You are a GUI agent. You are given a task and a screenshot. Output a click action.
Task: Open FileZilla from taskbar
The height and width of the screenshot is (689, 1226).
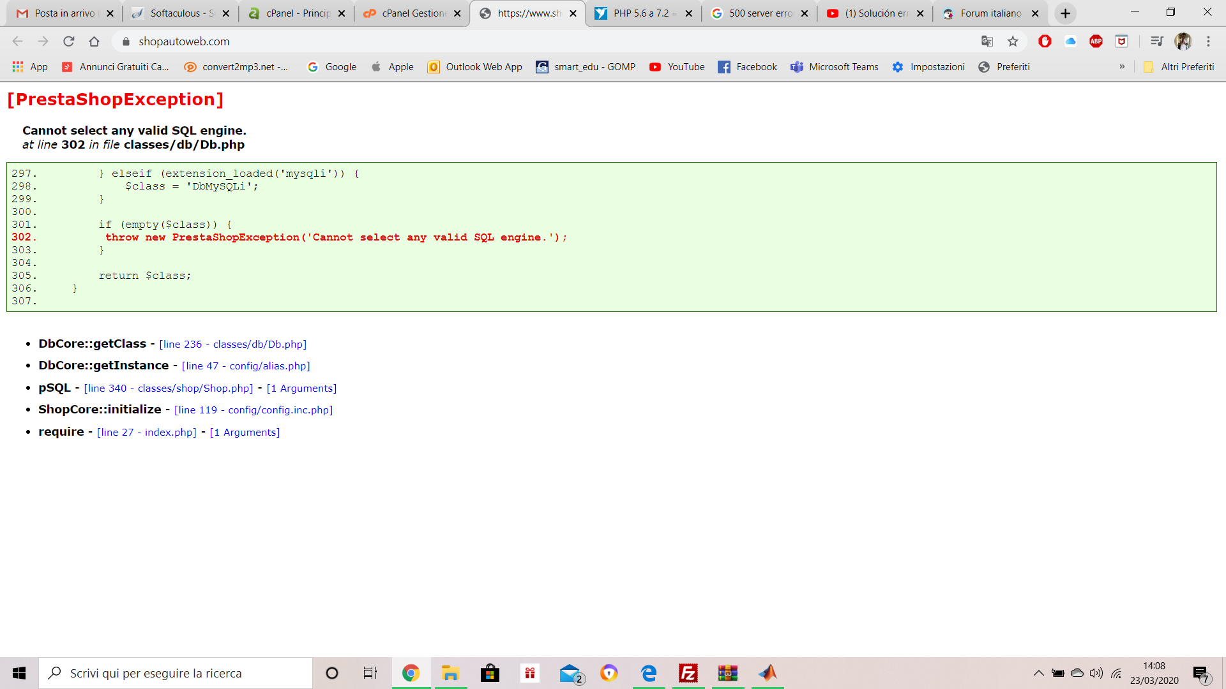[688, 673]
